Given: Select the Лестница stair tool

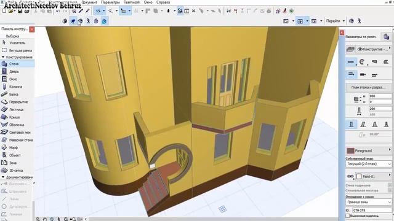Looking at the screenshot, I should point(17,109).
